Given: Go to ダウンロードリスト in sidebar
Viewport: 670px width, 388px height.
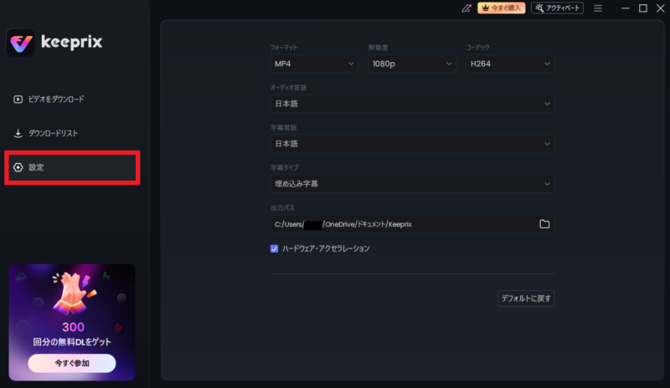Looking at the screenshot, I should [53, 134].
